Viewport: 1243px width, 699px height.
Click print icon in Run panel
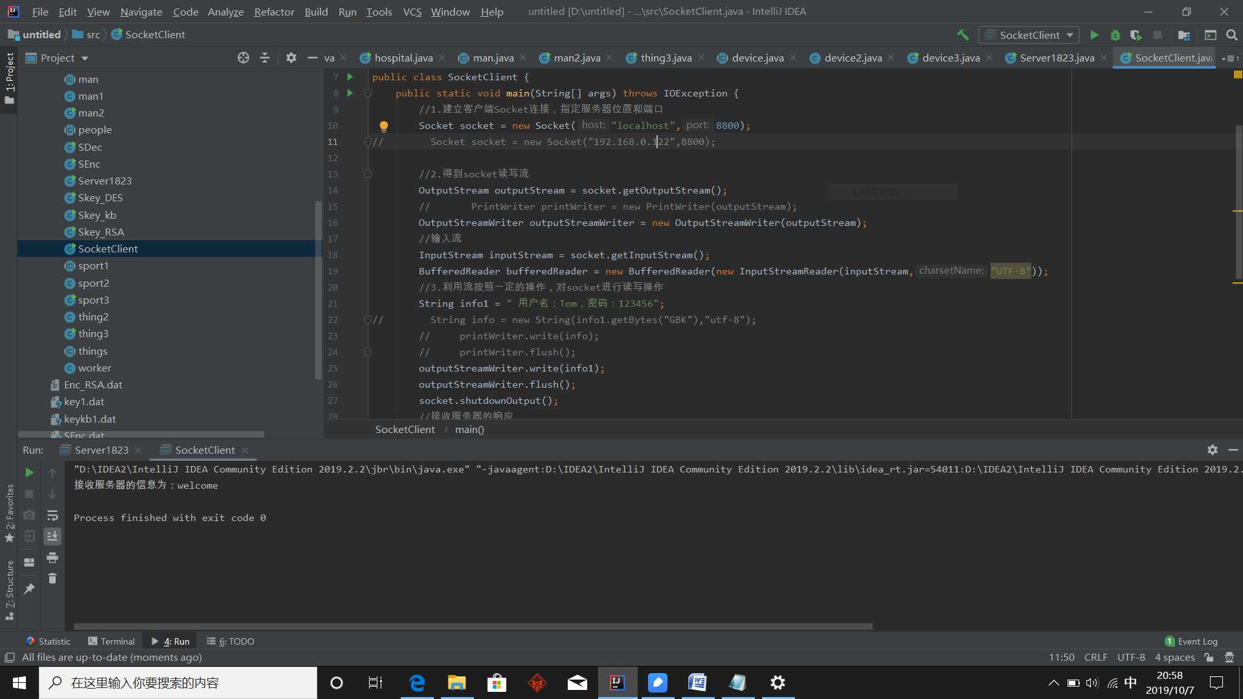pyautogui.click(x=52, y=557)
